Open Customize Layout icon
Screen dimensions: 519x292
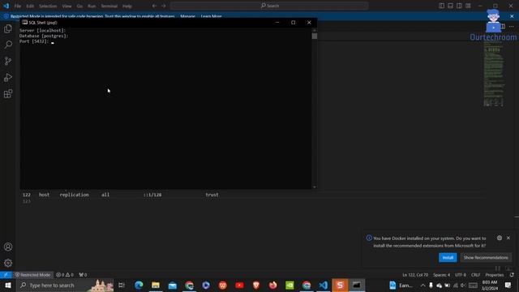(469, 6)
